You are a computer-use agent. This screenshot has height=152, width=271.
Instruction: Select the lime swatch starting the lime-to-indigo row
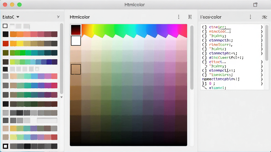coord(12,62)
